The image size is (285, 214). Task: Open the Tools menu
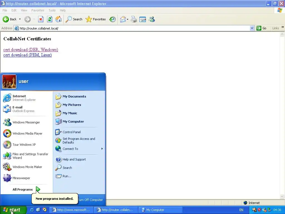tap(52, 10)
